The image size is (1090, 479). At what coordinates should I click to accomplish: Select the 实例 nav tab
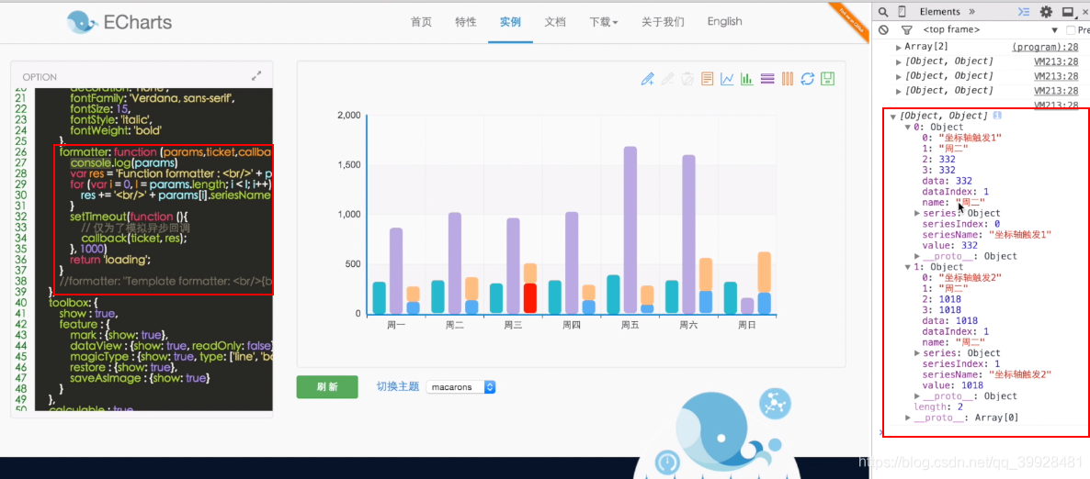[510, 21]
